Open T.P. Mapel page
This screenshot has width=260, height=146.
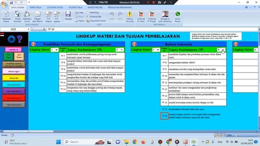[x=48, y=17]
